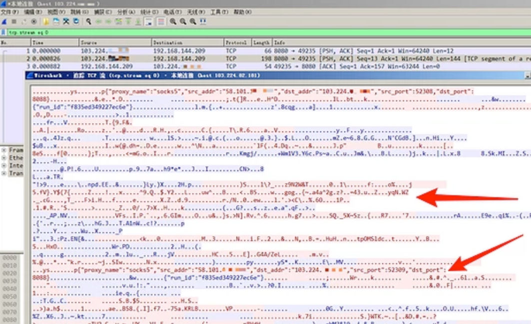The width and height of the screenshot is (531, 324).
Task: Save the capture file
Action: [56, 21]
